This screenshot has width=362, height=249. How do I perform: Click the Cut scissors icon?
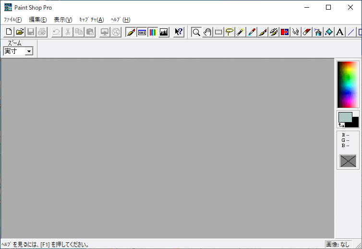click(68, 32)
